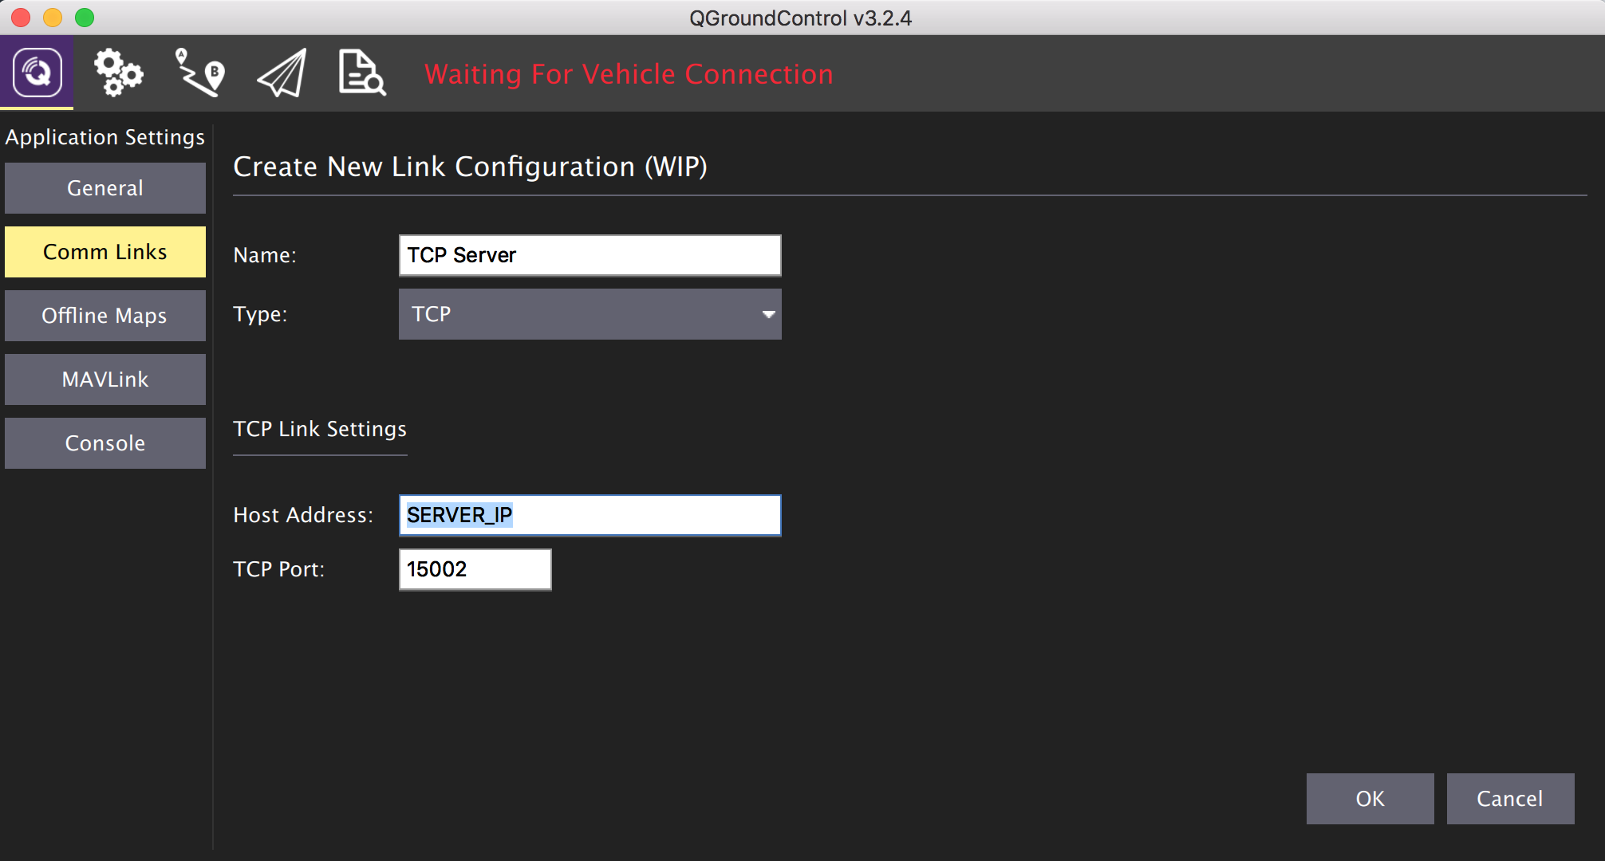Click the Name field containing TCP Server
1605x861 pixels.
click(590, 255)
